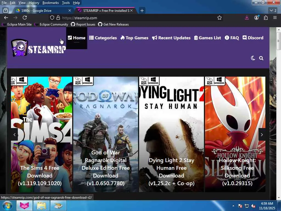Open the pink browser taskbar icon
The width and height of the screenshot is (281, 211).
coord(24,206)
